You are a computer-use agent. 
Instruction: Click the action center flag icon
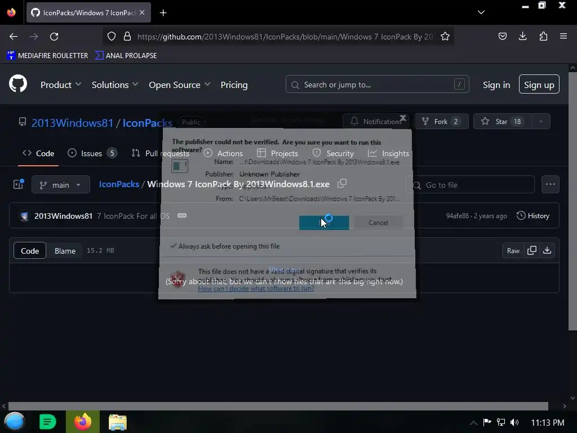(487, 422)
